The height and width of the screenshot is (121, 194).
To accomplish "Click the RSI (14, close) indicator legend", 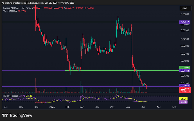I will point(10,96).
